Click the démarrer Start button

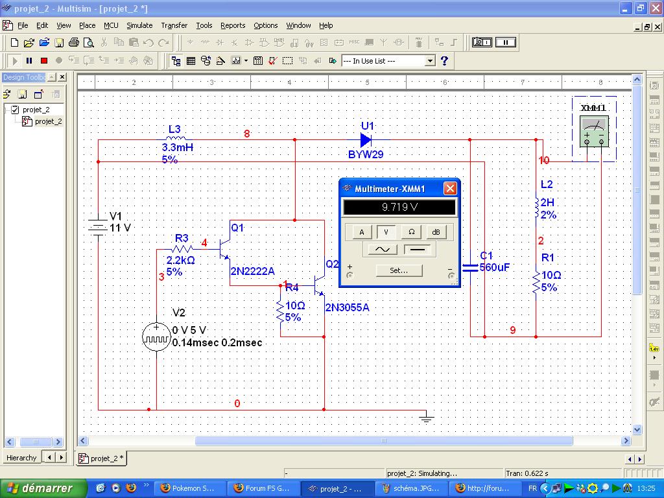click(43, 488)
